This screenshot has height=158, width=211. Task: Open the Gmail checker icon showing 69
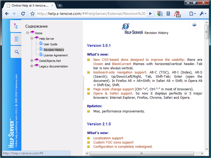tap(177, 14)
